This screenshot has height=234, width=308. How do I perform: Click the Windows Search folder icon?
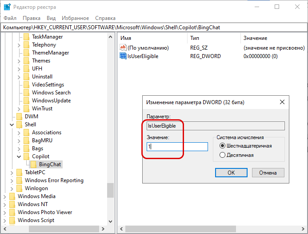point(26,93)
